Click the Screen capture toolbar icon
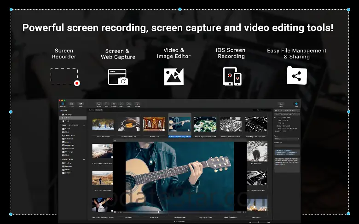 click(x=99, y=105)
